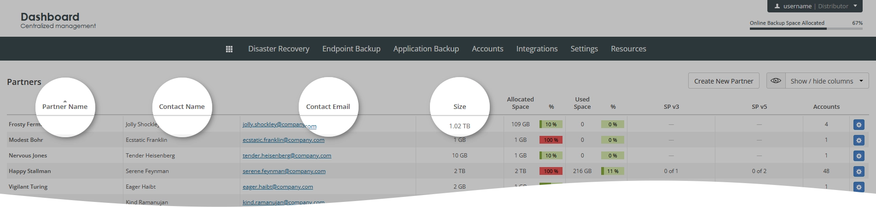Screen dimensions: 876x207
Task: Click the Used Space column header
Action: 582,103
